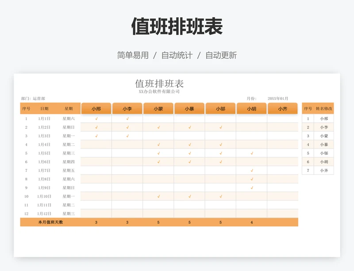This screenshot has height=271, width=354.
Task: Select the 小邢 total value 3
Action: click(96, 222)
